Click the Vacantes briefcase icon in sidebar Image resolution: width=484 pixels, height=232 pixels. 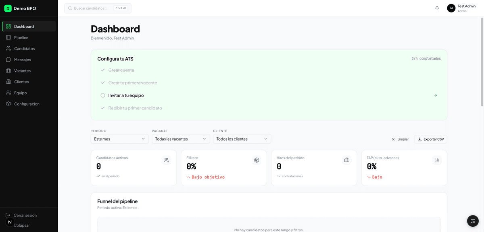tap(8, 70)
